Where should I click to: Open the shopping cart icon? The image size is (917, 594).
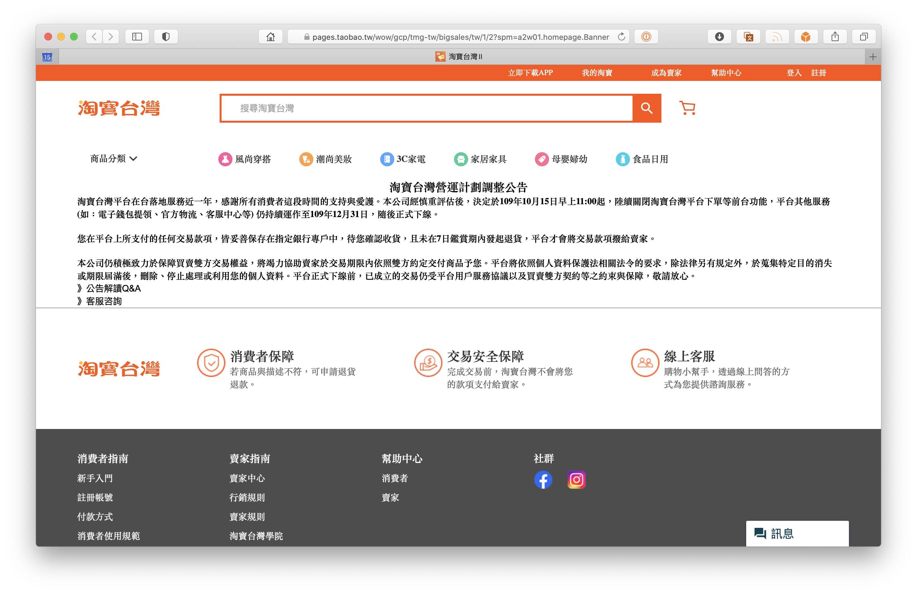(688, 108)
